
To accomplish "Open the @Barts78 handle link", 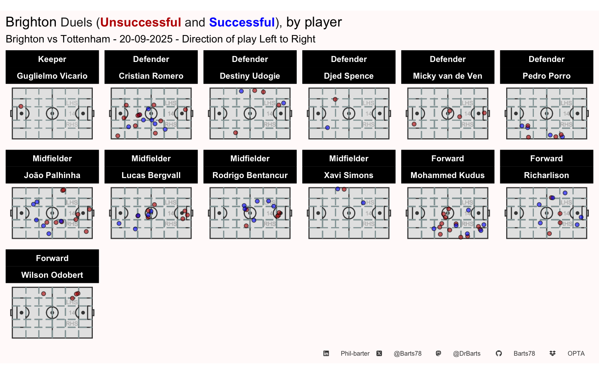I will (408, 353).
